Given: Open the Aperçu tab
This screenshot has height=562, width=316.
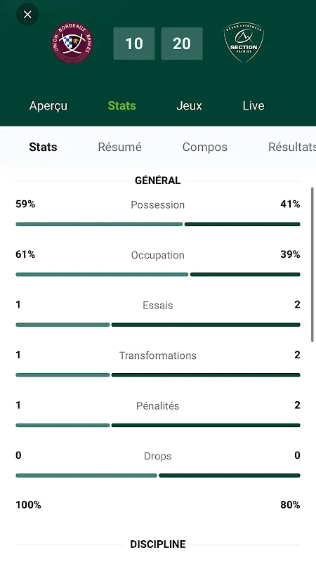Looking at the screenshot, I should pos(48,106).
